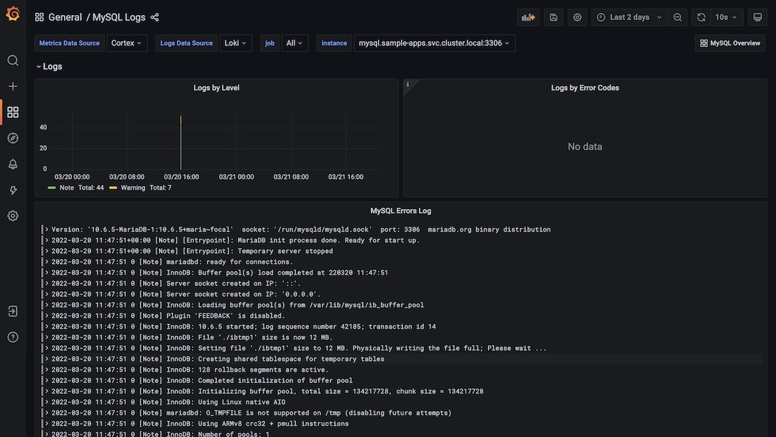The width and height of the screenshot is (776, 437).
Task: Share the dashboard using the share icon
Action: click(155, 17)
